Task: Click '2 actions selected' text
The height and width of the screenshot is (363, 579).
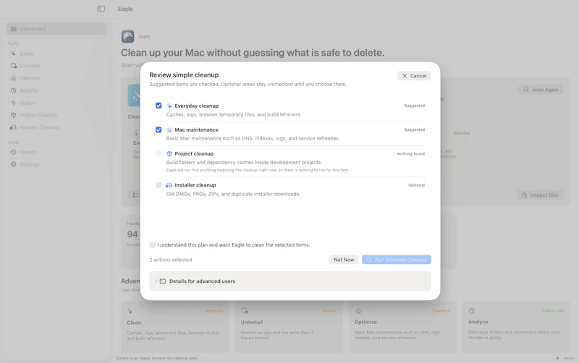Action: tap(171, 260)
